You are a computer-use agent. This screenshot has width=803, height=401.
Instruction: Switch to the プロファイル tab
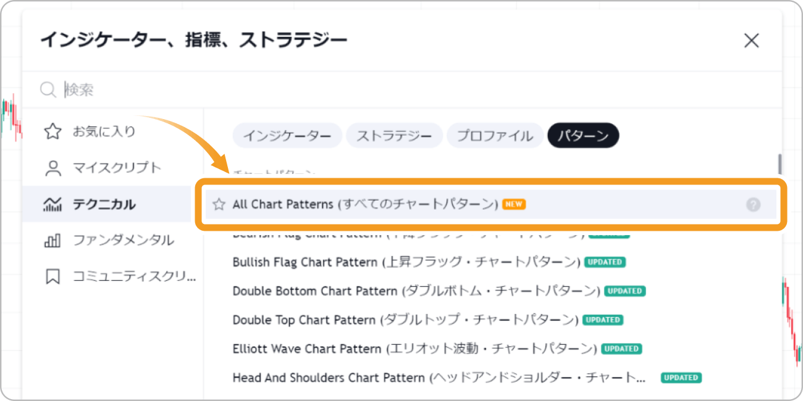pos(495,136)
